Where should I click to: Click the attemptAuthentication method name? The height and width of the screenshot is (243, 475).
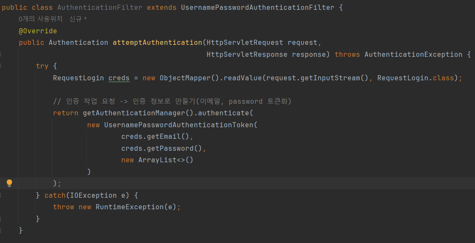click(157, 42)
